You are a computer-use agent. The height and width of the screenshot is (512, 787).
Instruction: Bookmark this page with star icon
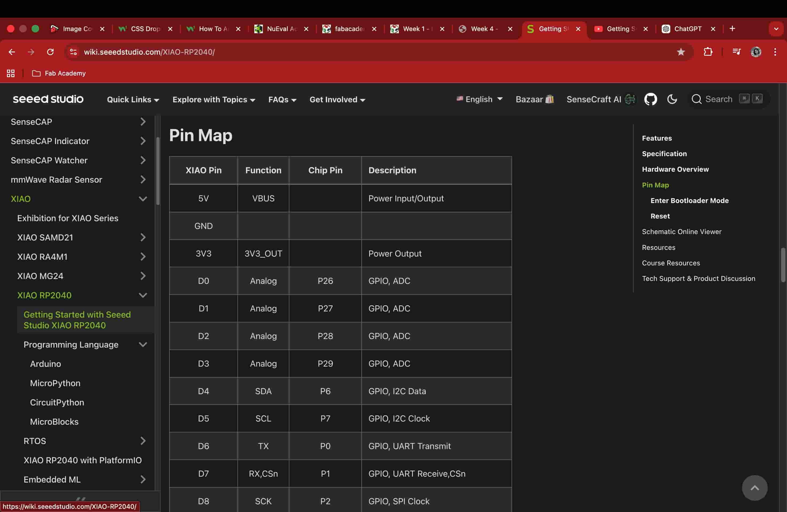pyautogui.click(x=680, y=52)
